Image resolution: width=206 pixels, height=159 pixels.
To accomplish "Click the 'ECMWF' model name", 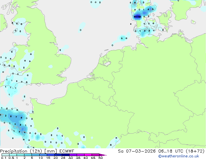I will point(67,151).
